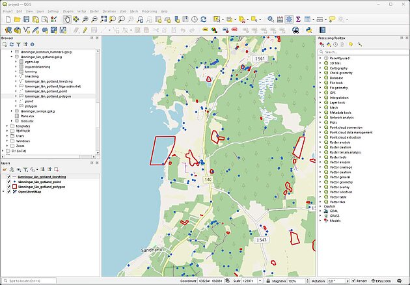Toggle visibility of lämningar_län_gotland_linestring layer
Image resolution: width=410 pixels, height=285 pixels.
(x=9, y=177)
